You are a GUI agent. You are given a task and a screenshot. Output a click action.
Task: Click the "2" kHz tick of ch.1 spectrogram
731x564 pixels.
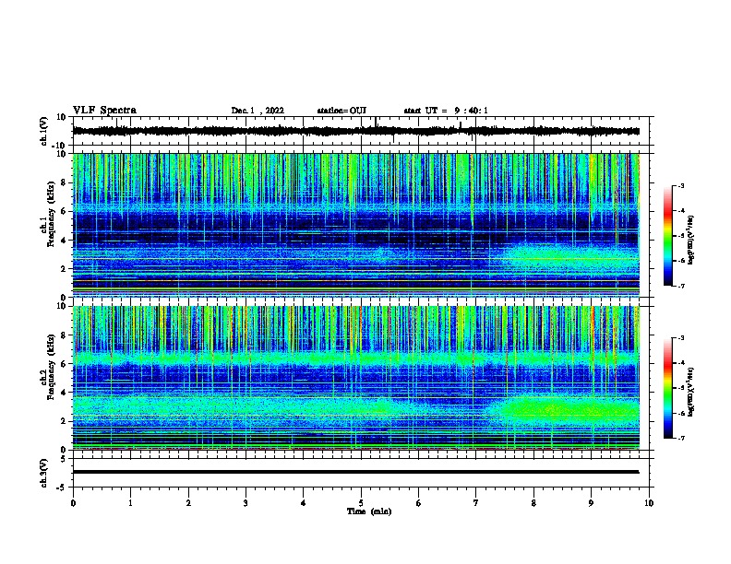click(x=64, y=269)
